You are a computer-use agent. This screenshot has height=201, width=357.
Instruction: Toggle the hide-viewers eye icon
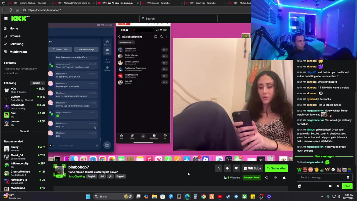pos(275,178)
